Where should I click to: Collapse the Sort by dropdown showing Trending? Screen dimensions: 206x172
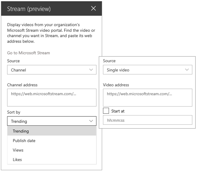pyautogui.click(x=52, y=121)
